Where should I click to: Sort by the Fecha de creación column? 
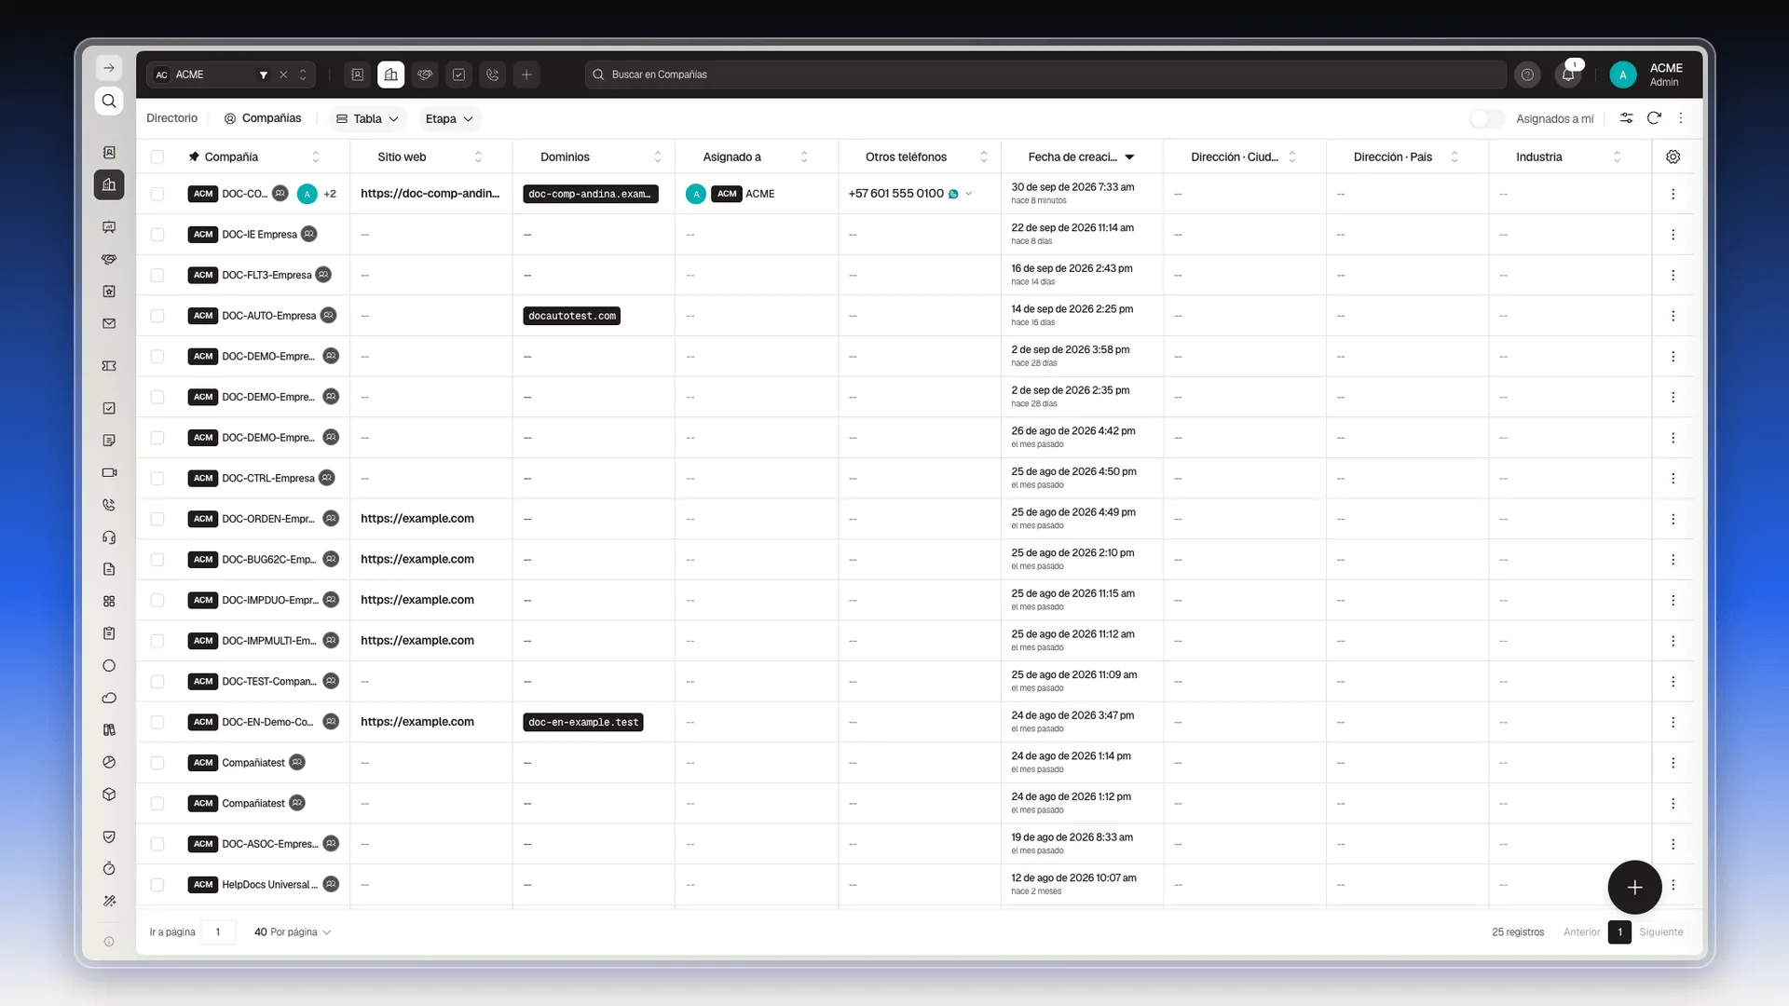coord(1081,156)
